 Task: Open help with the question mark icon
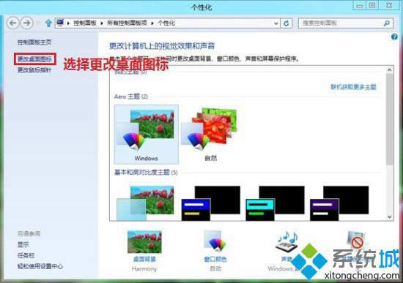[394, 37]
